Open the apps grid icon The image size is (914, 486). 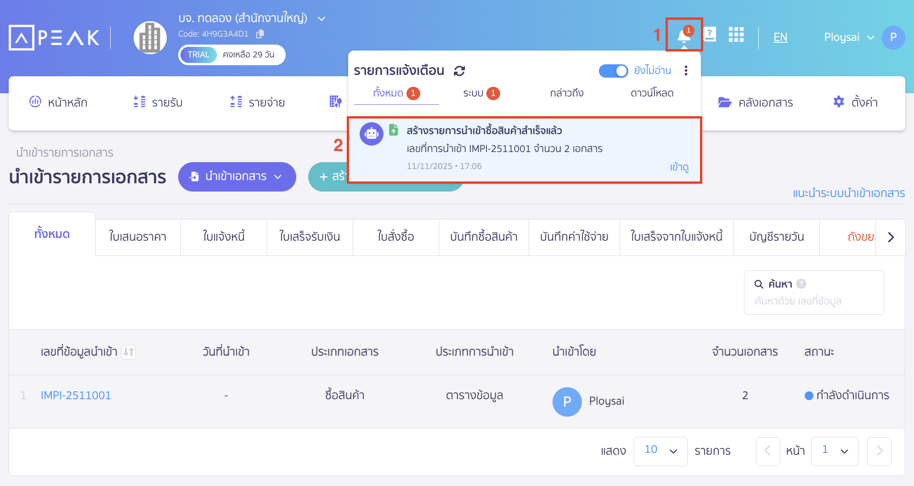736,34
